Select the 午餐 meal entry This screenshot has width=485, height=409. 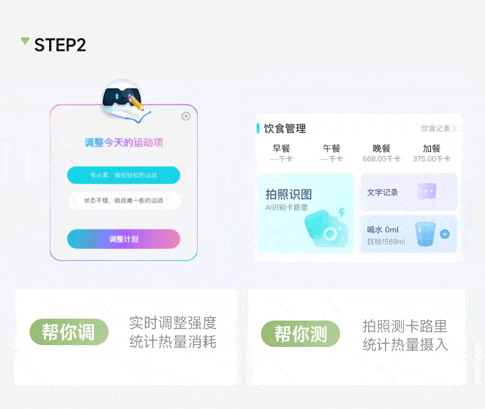click(x=332, y=153)
